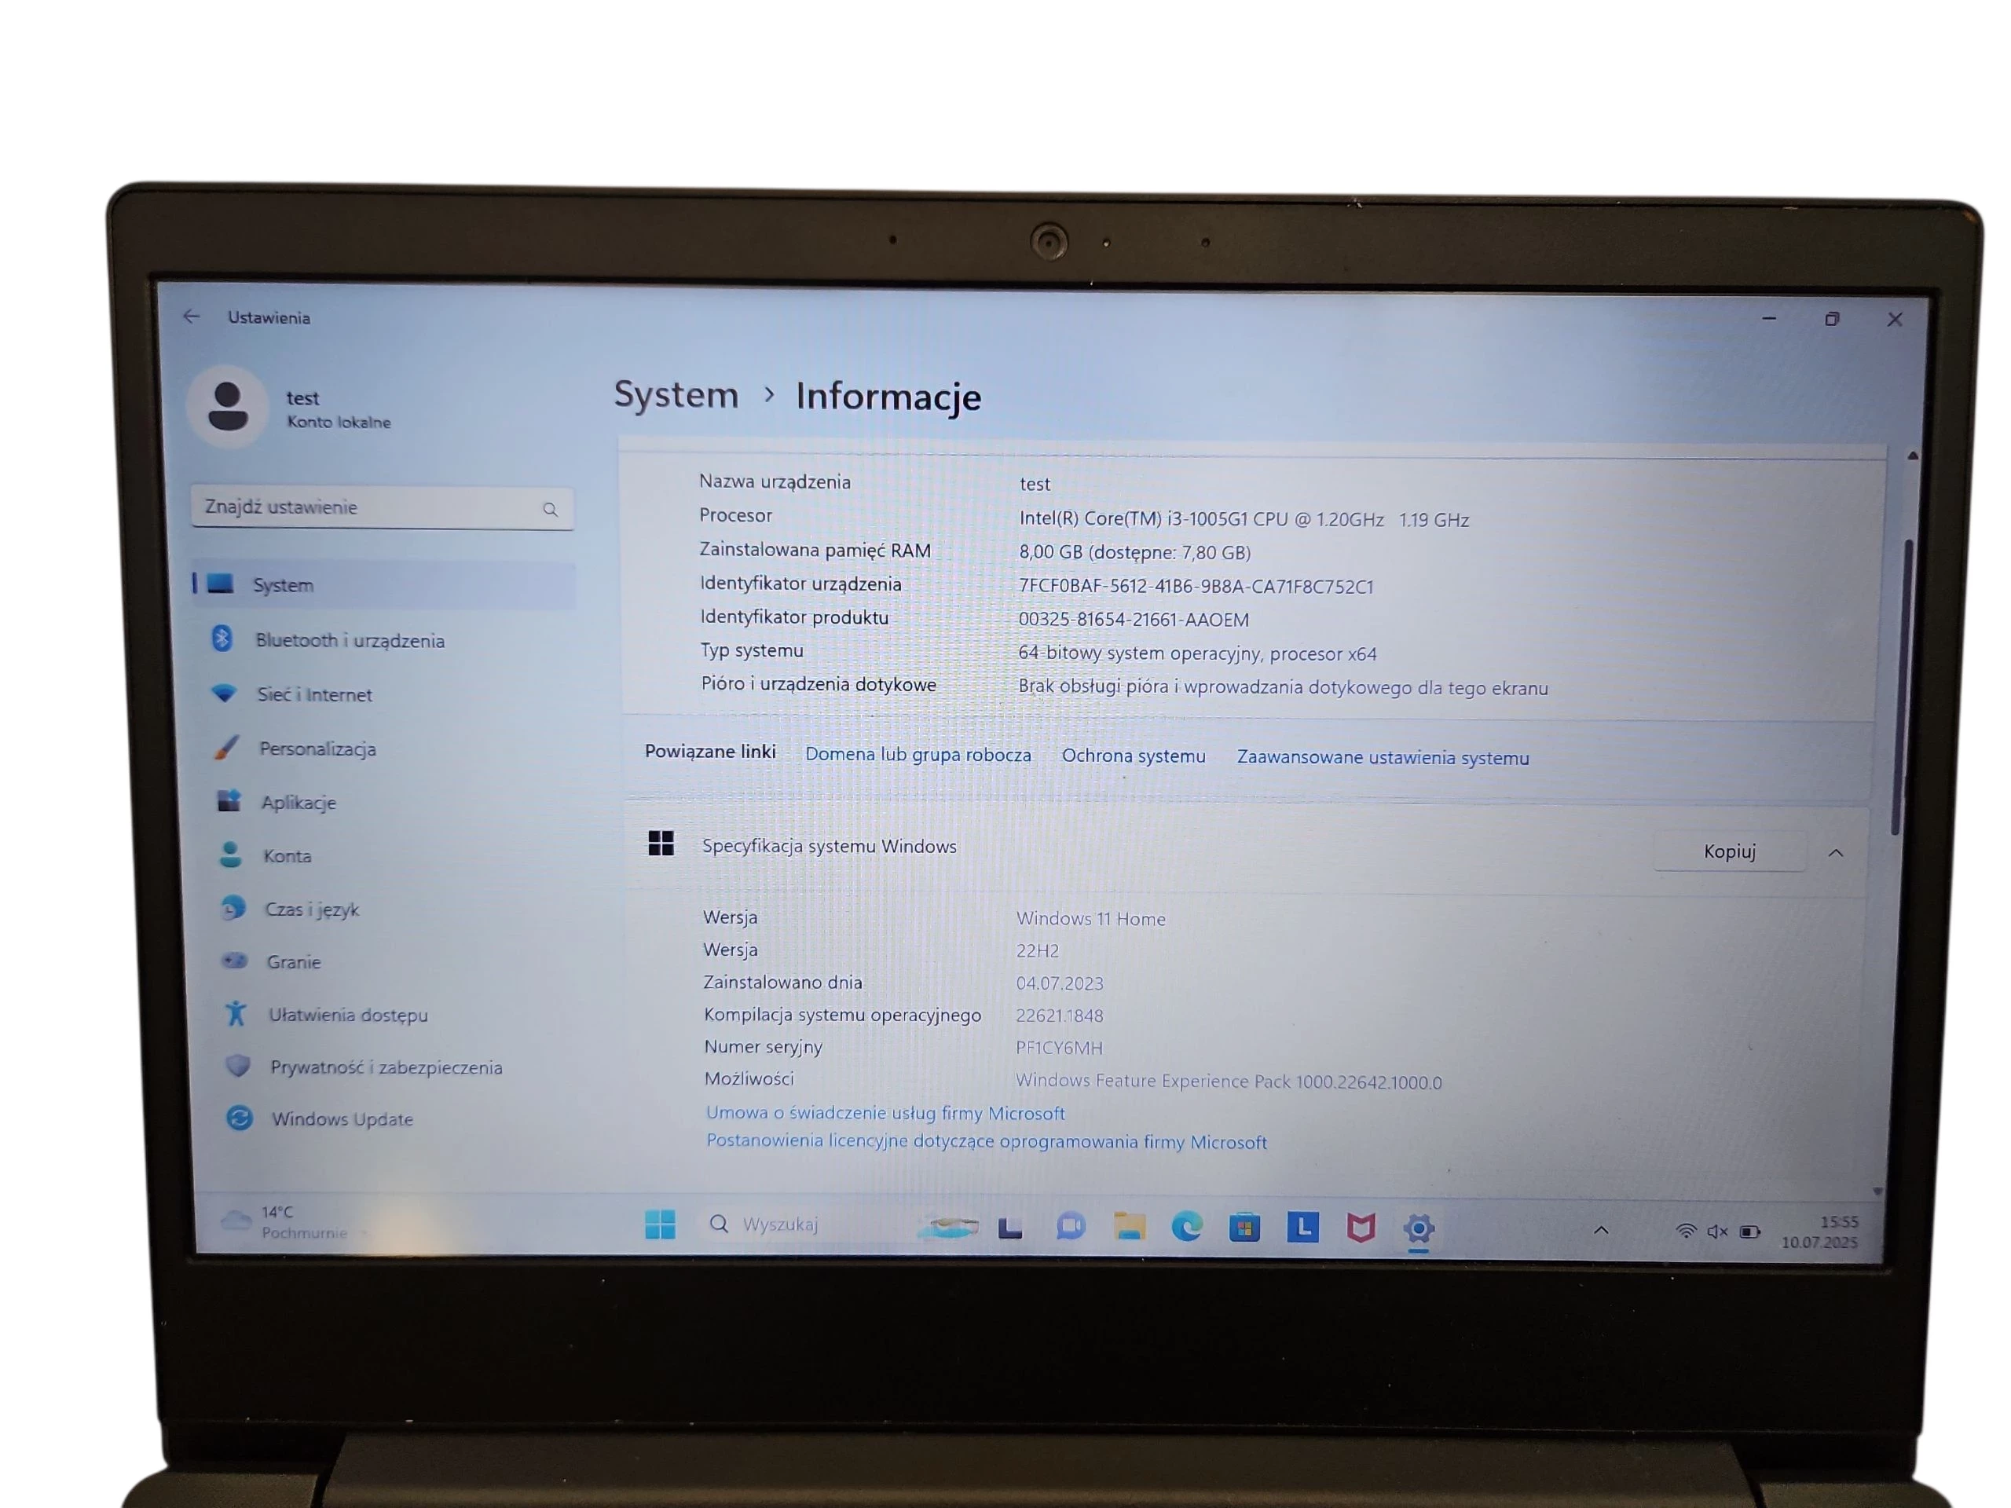Image resolution: width=2011 pixels, height=1508 pixels.
Task: Show hidden tray icons chevron
Action: 1601,1230
